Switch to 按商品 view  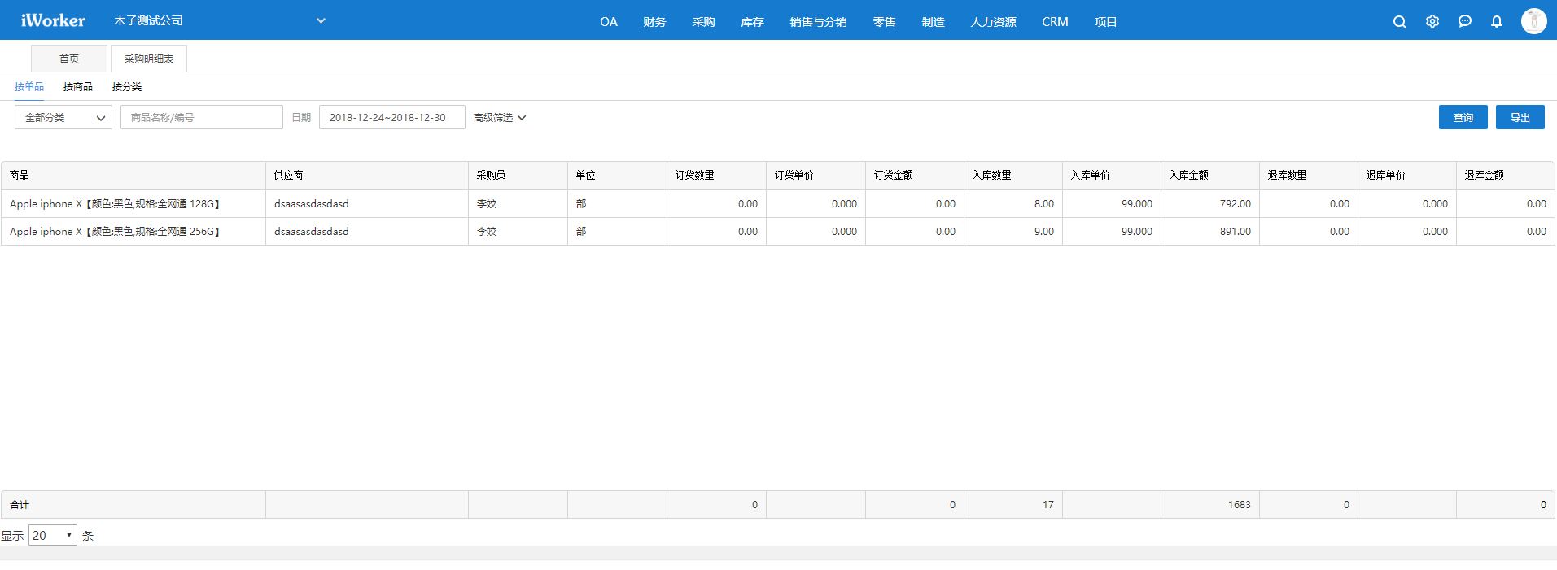pyautogui.click(x=78, y=86)
